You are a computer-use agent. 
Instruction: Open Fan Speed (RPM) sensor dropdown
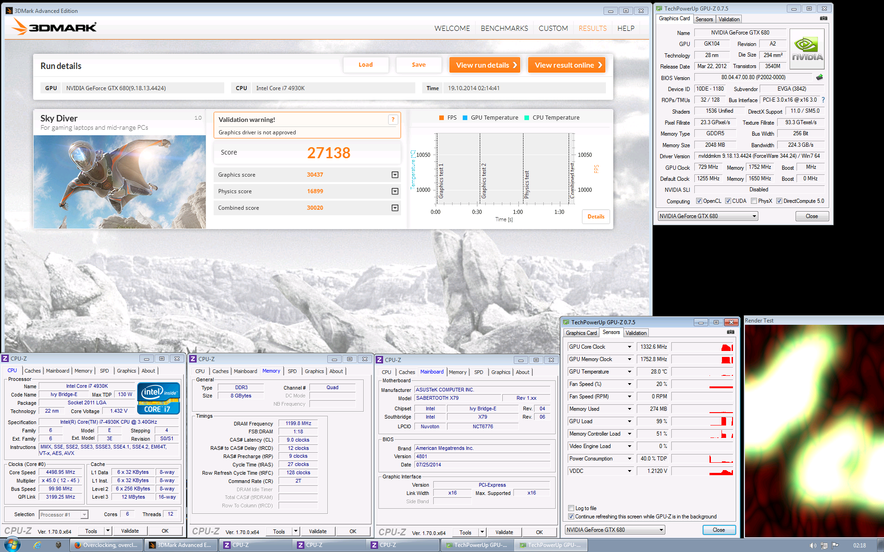[x=629, y=397]
